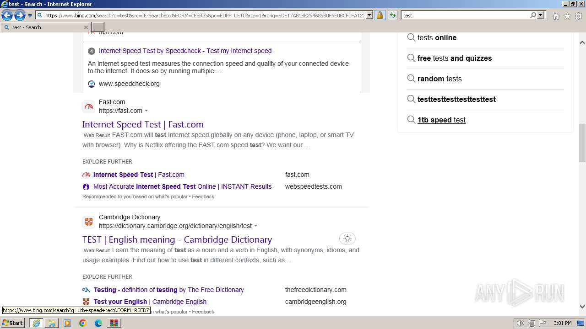Click the Cambridge Dictionary crest favicon
Screen dimensions: 586x329
point(89,222)
